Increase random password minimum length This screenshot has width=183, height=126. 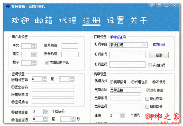click(x=45, y=78)
